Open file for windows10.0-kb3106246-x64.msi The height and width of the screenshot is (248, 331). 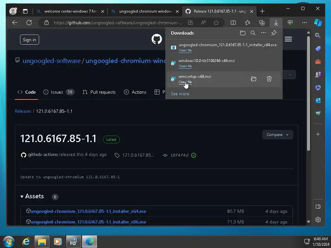(x=185, y=66)
